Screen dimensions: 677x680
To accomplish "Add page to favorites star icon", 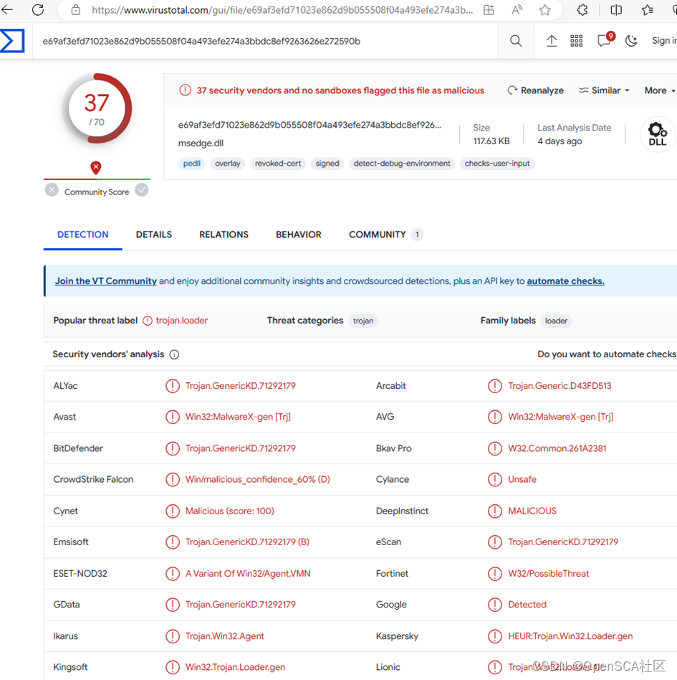I will (x=545, y=10).
